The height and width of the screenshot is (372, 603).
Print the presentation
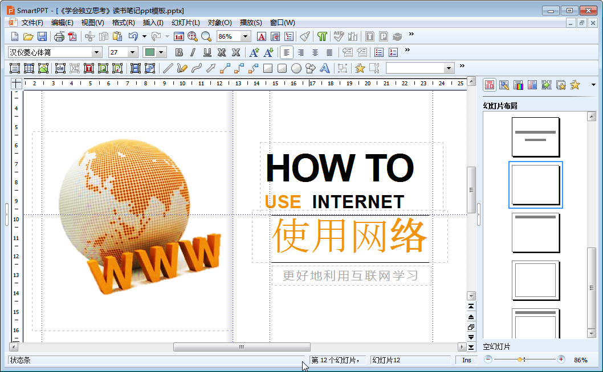[x=59, y=36]
